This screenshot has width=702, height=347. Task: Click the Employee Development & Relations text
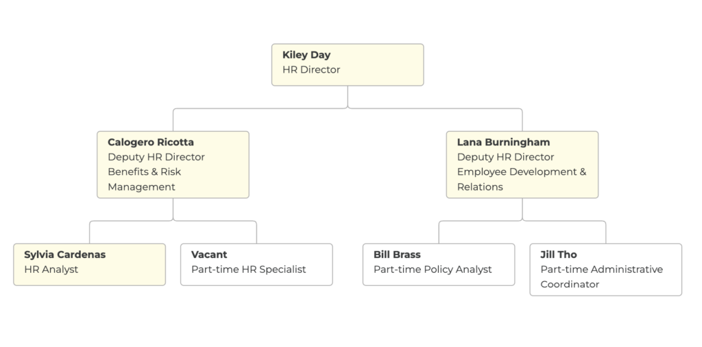[522, 179]
